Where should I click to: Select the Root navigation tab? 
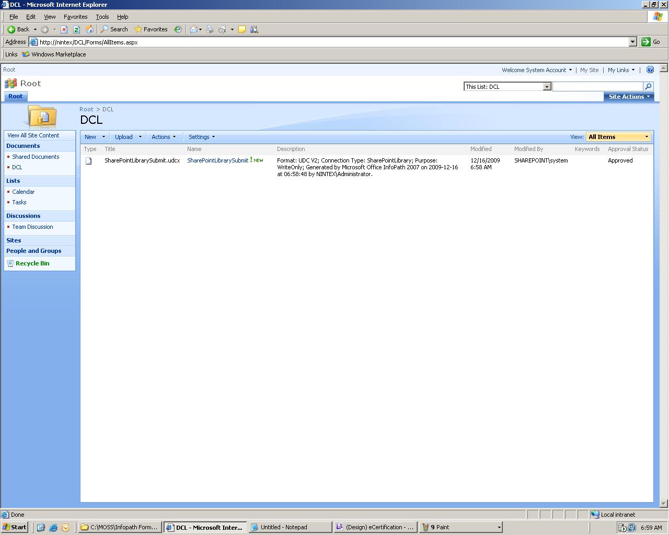coord(15,96)
